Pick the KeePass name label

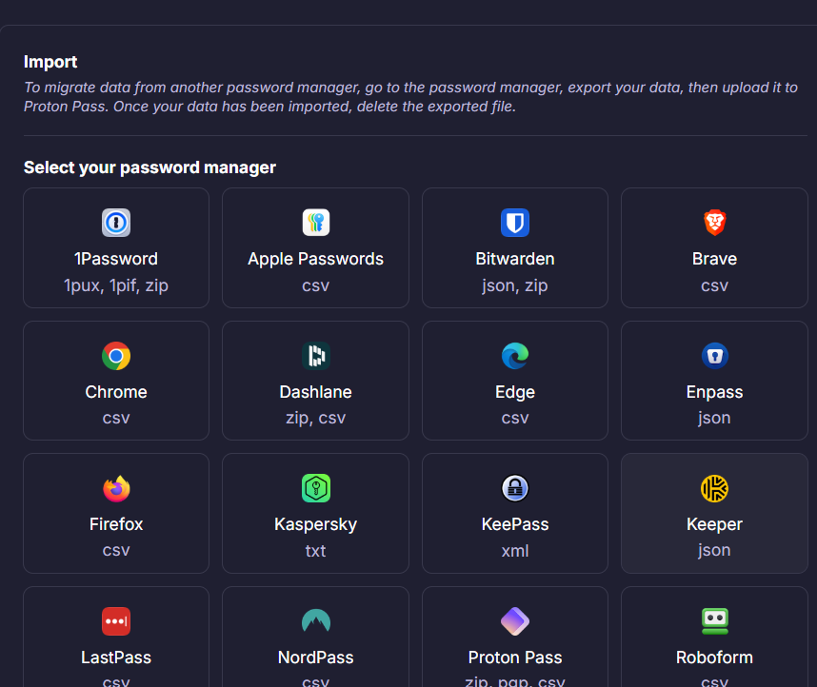tap(515, 524)
